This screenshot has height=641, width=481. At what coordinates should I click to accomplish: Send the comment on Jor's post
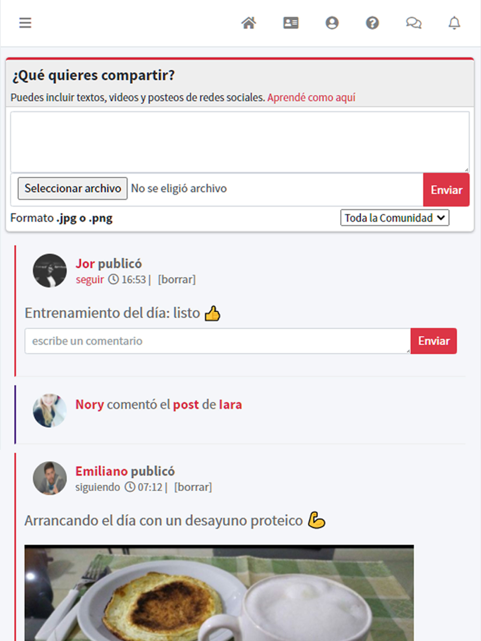click(434, 341)
